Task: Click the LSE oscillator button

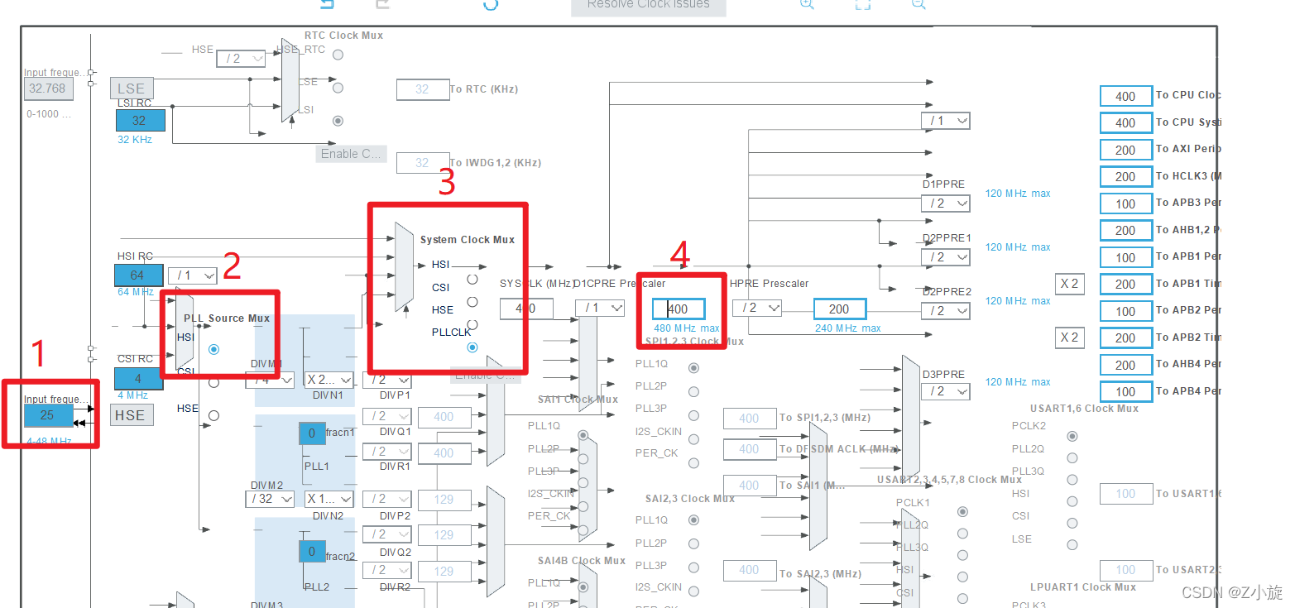Action: 132,88
